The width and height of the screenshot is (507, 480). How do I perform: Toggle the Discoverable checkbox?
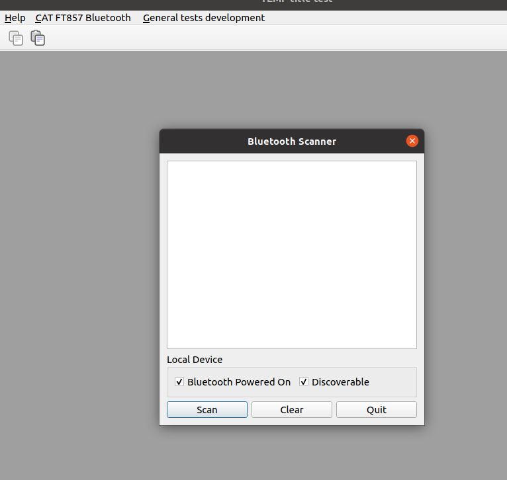[x=303, y=381]
